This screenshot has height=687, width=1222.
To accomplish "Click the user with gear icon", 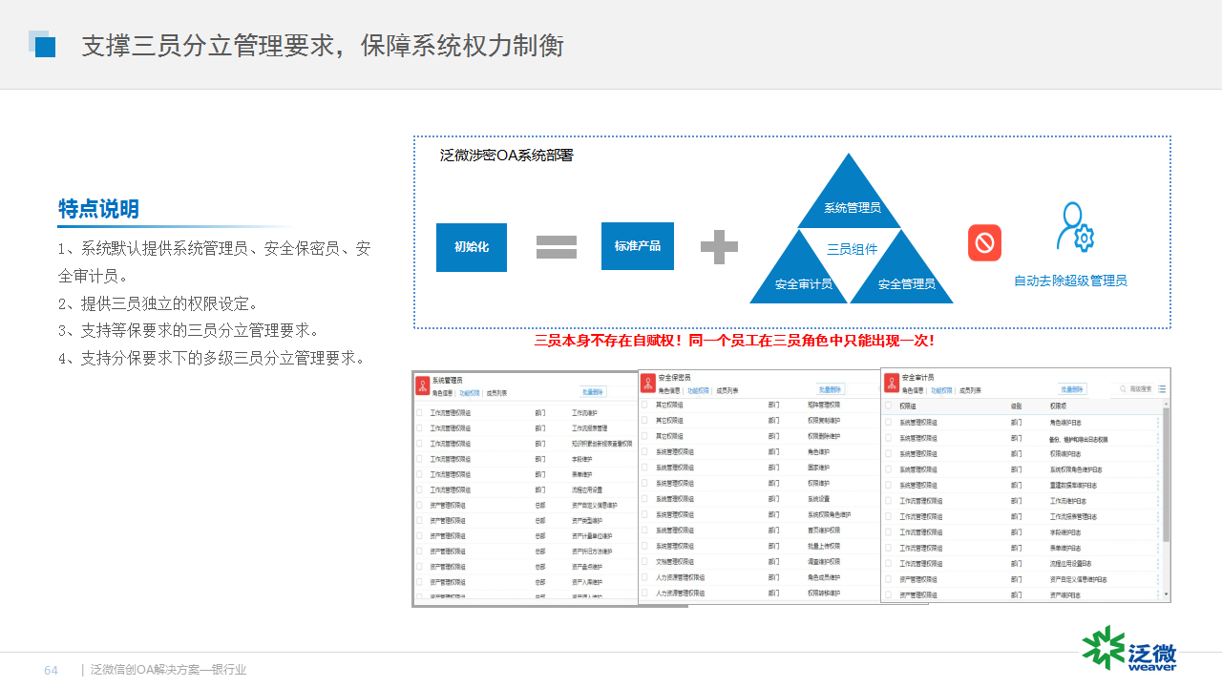I will click(1075, 227).
